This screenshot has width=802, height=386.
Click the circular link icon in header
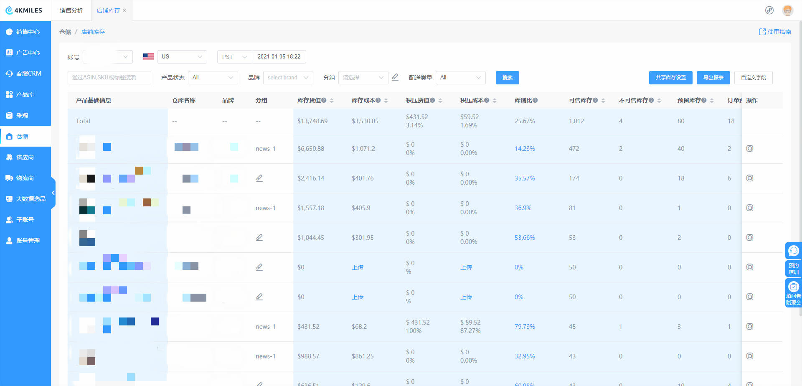[x=769, y=10]
